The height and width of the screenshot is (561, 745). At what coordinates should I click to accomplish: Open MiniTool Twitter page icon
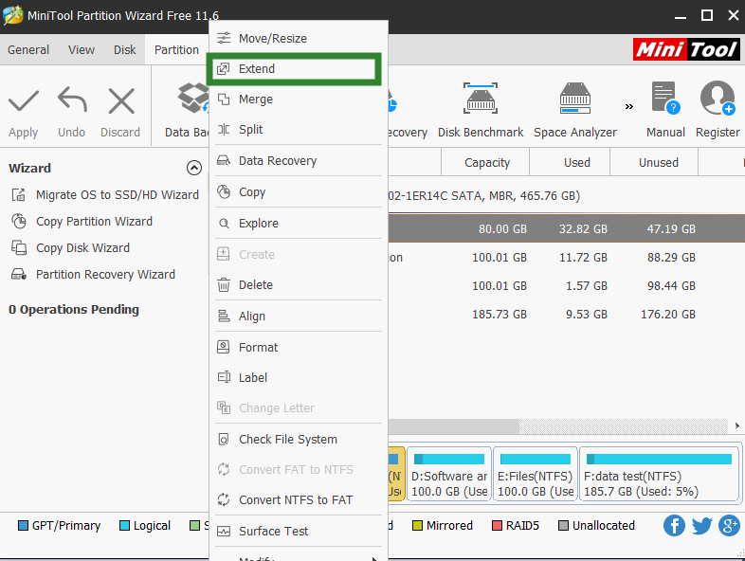tap(701, 525)
